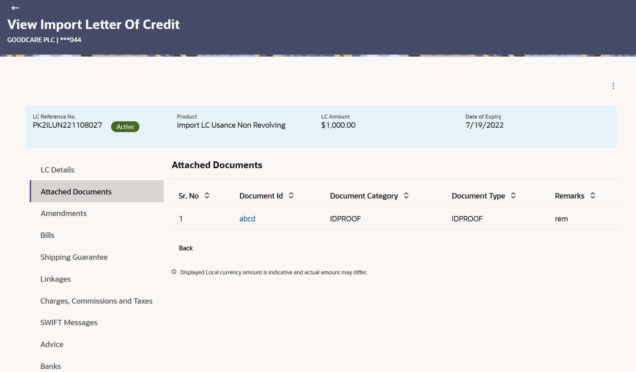The height and width of the screenshot is (372, 636).
Task: Toggle sort direction on Remarks column
Action: tap(593, 195)
